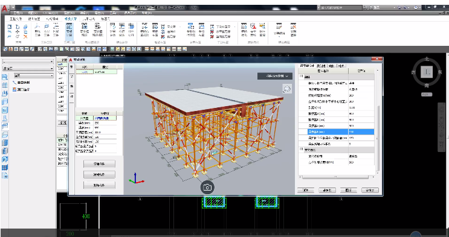Click the orange X delete icon in ribbon
The image size is (449, 237).
coord(25,37)
